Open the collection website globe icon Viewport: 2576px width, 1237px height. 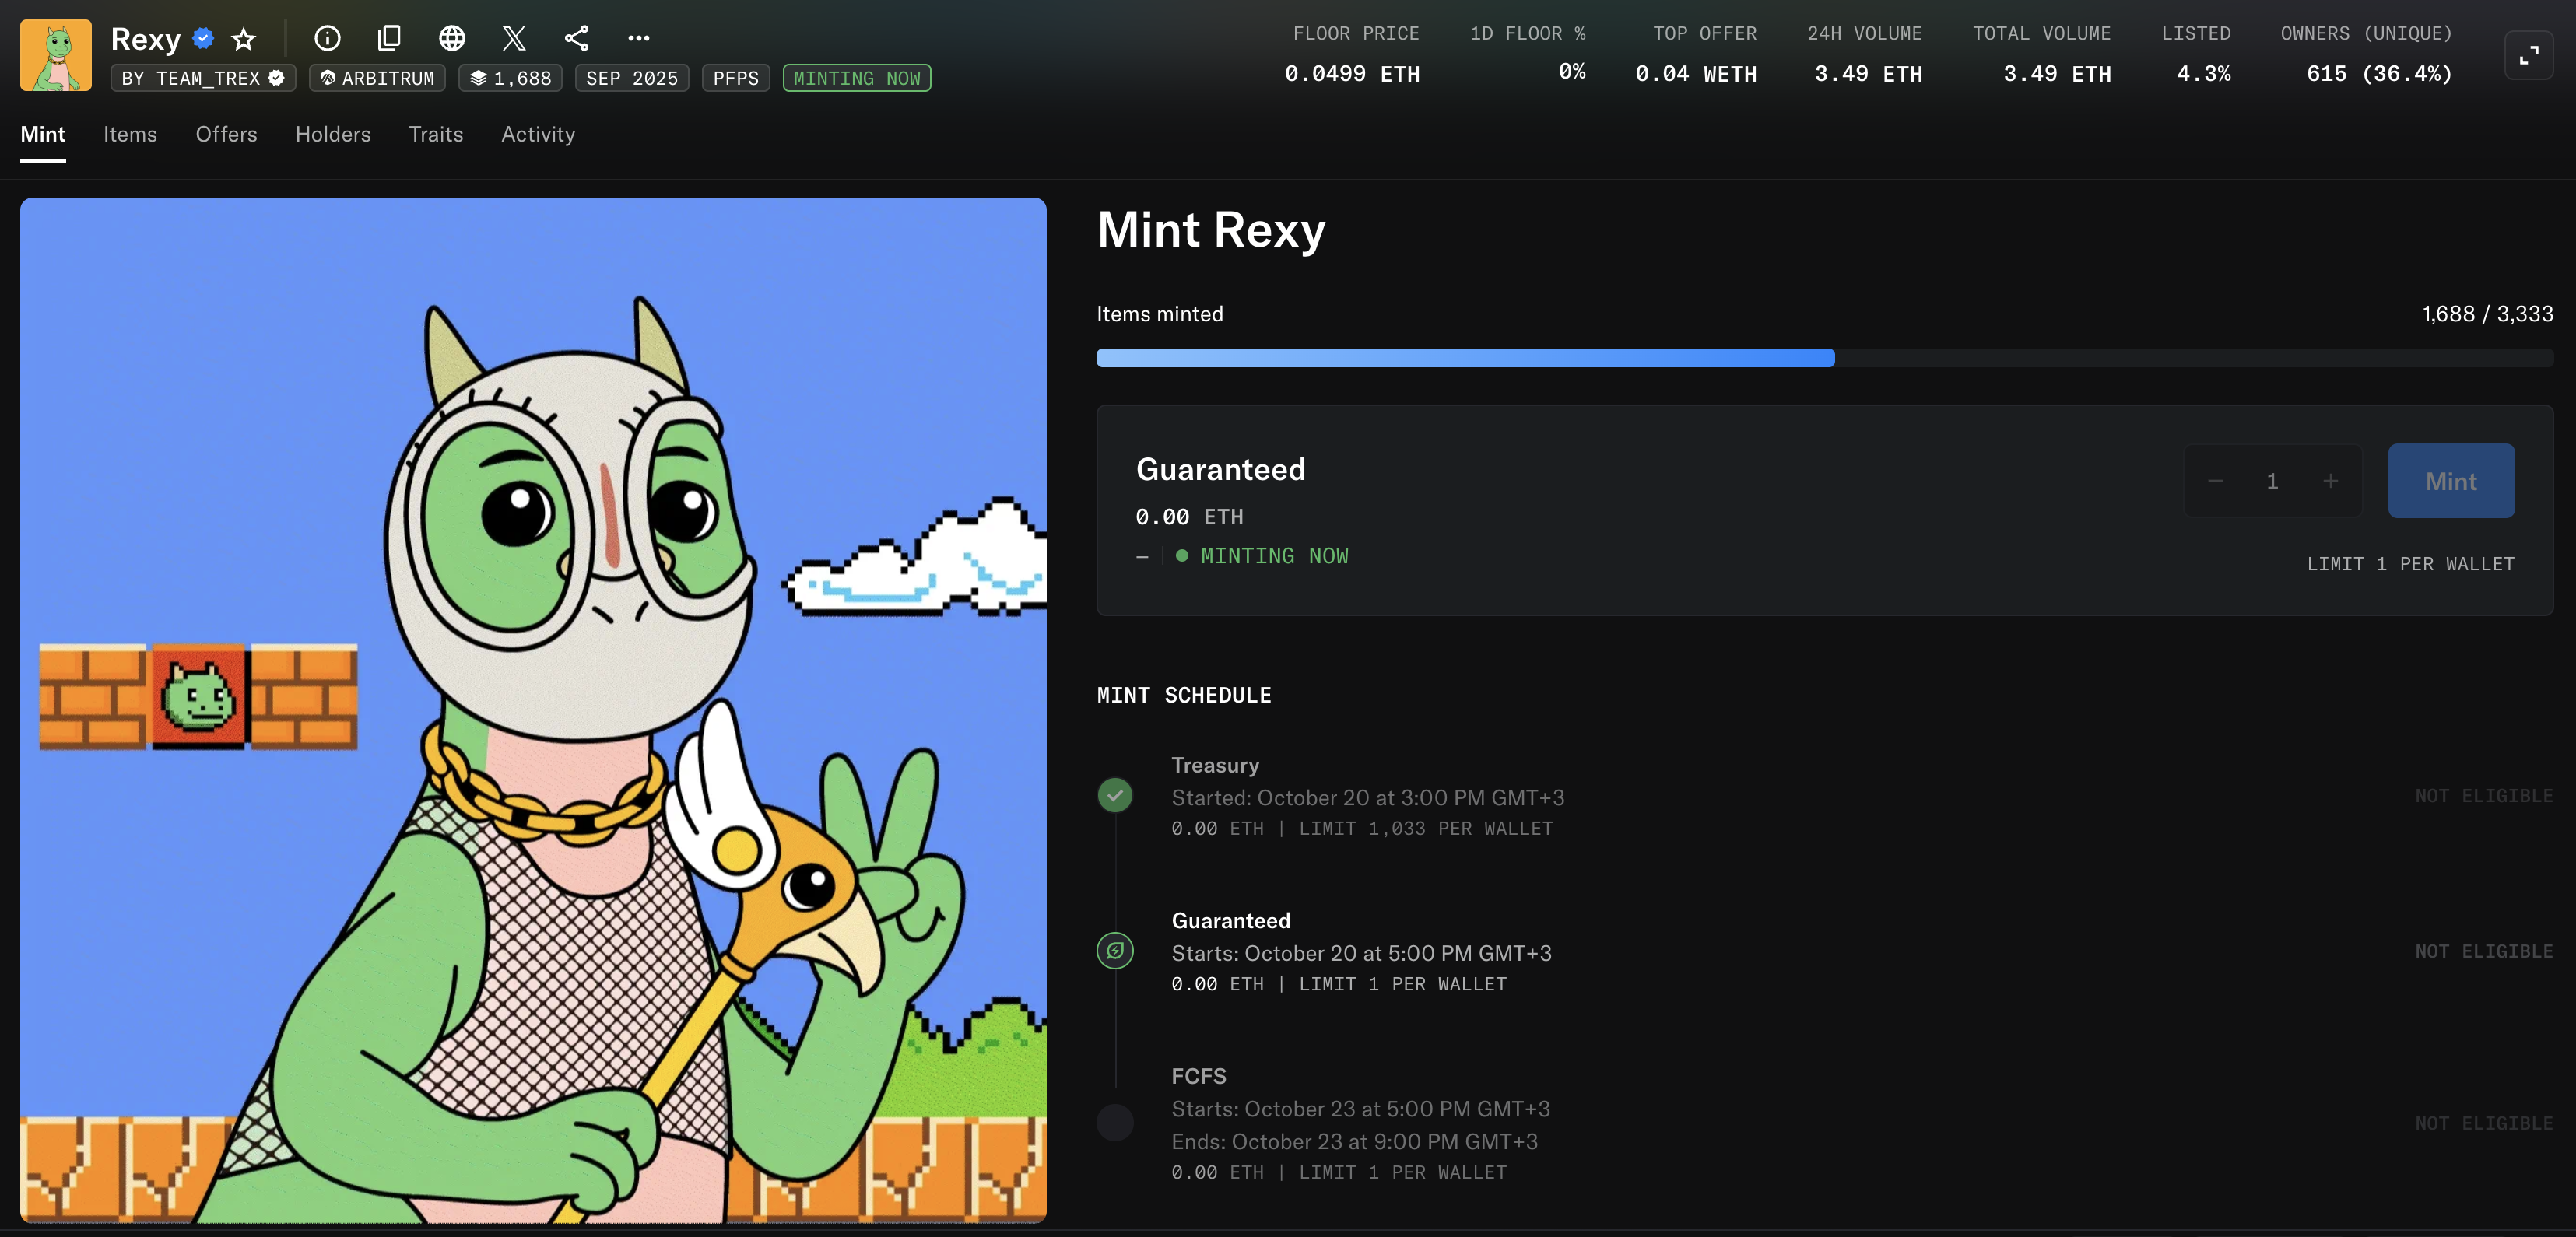452,39
